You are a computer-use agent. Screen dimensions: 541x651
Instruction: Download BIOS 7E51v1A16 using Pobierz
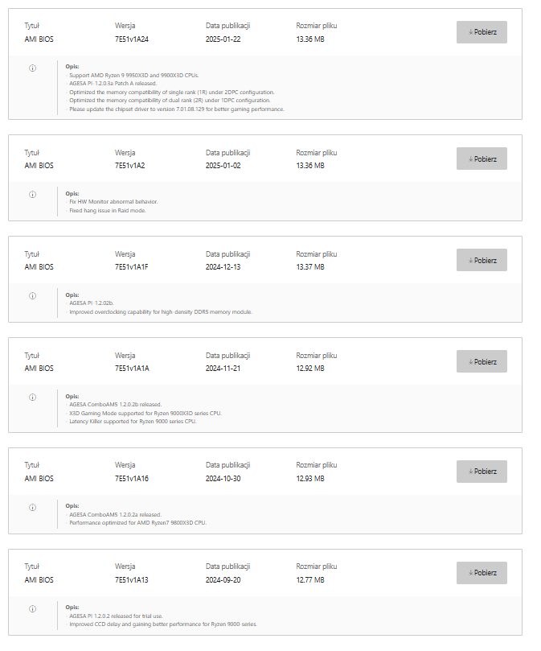coord(482,472)
